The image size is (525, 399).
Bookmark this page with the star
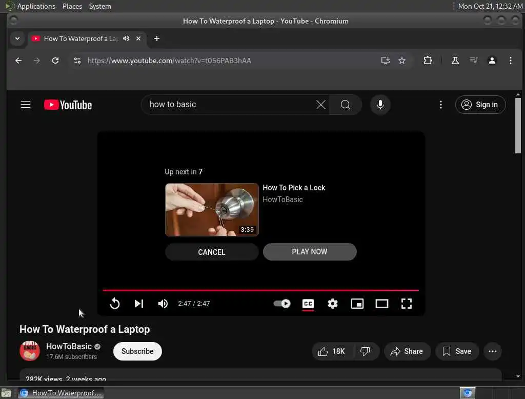402,61
